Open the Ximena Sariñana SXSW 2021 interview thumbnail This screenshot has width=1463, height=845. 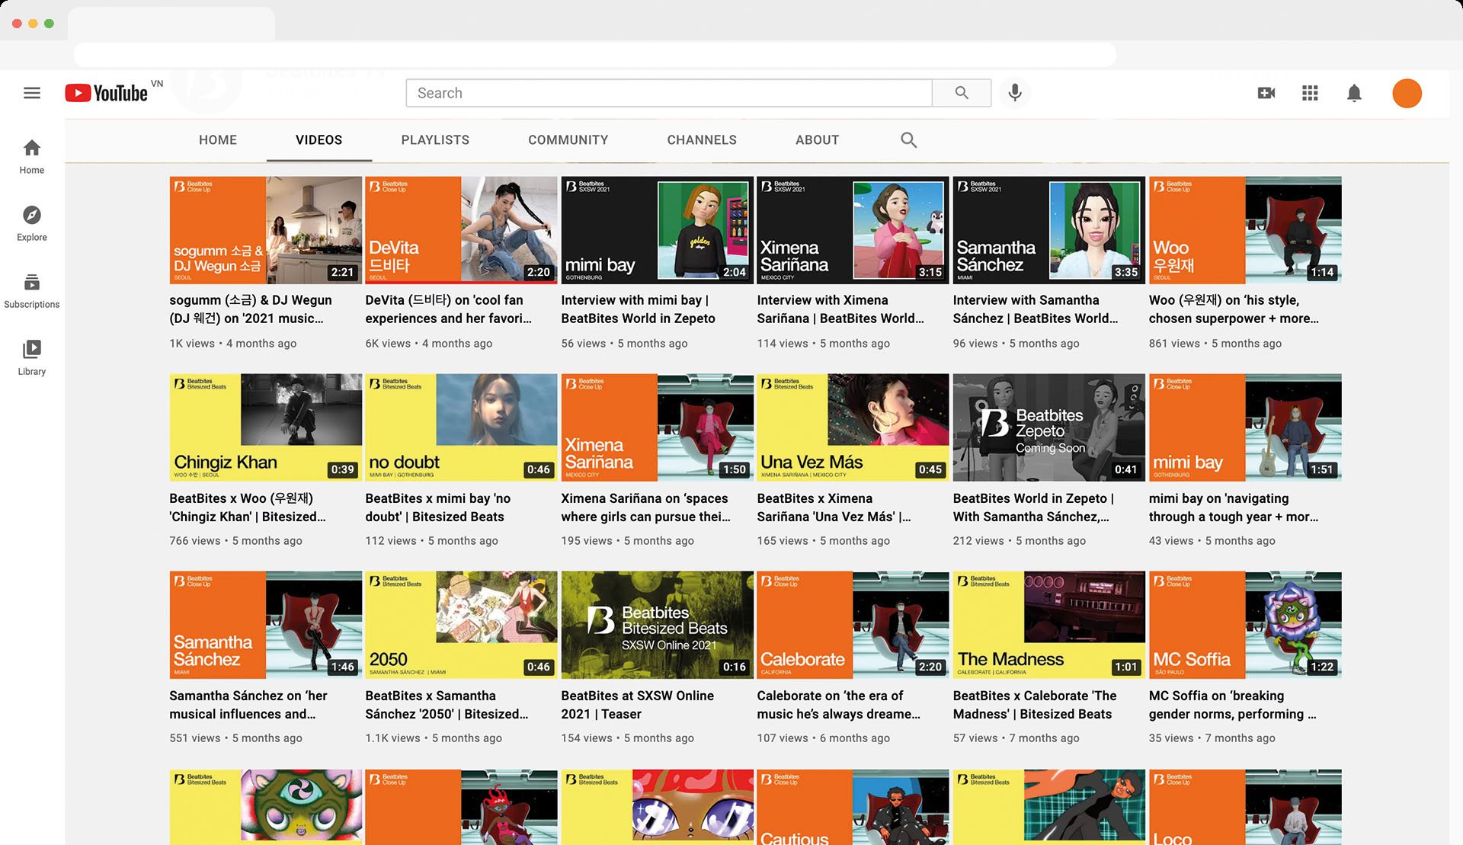853,230
